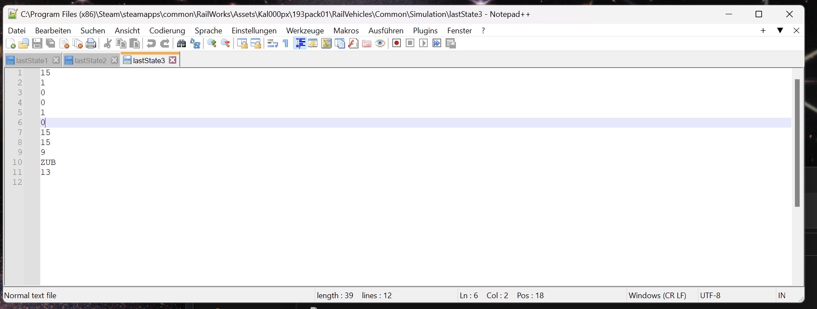Open Find with binoculars icon
This screenshot has height=309, width=817.
[181, 43]
